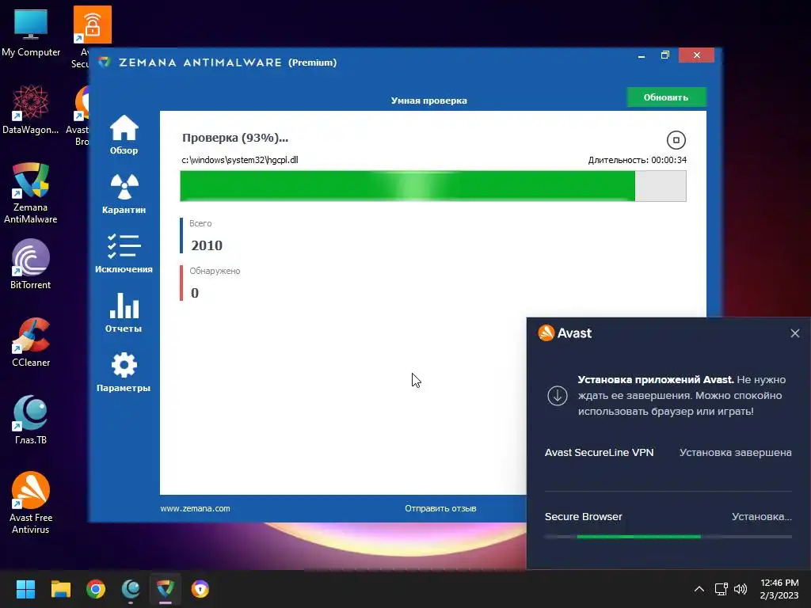The height and width of the screenshot is (608, 811).
Task: Open the network tray icon
Action: point(721,589)
